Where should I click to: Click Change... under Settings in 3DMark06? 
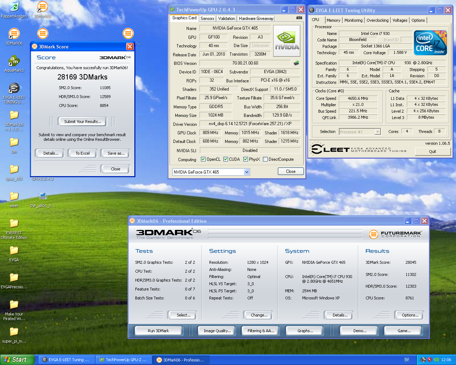click(x=259, y=315)
